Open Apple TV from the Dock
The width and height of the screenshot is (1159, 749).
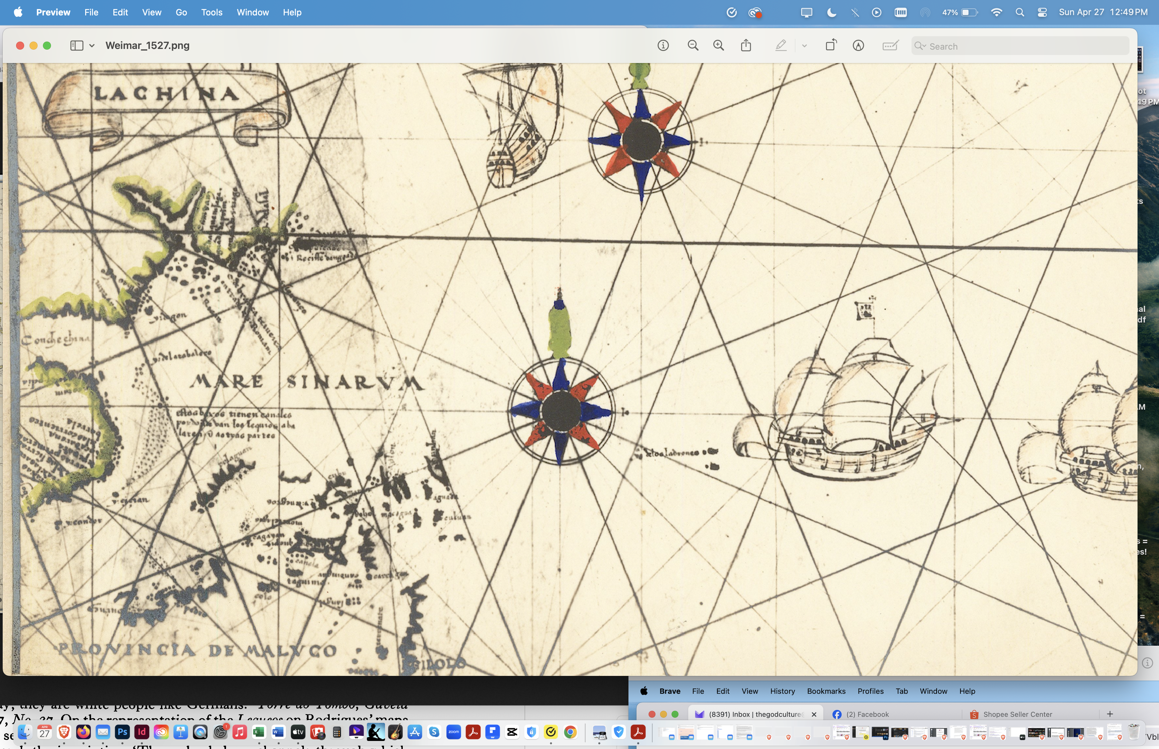298,732
